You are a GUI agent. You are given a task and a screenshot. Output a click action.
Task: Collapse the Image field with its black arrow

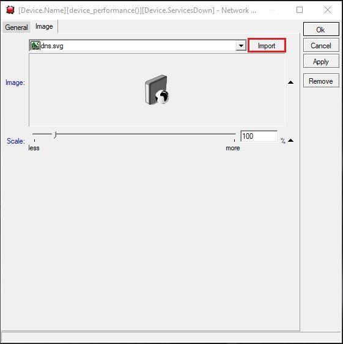click(x=290, y=82)
